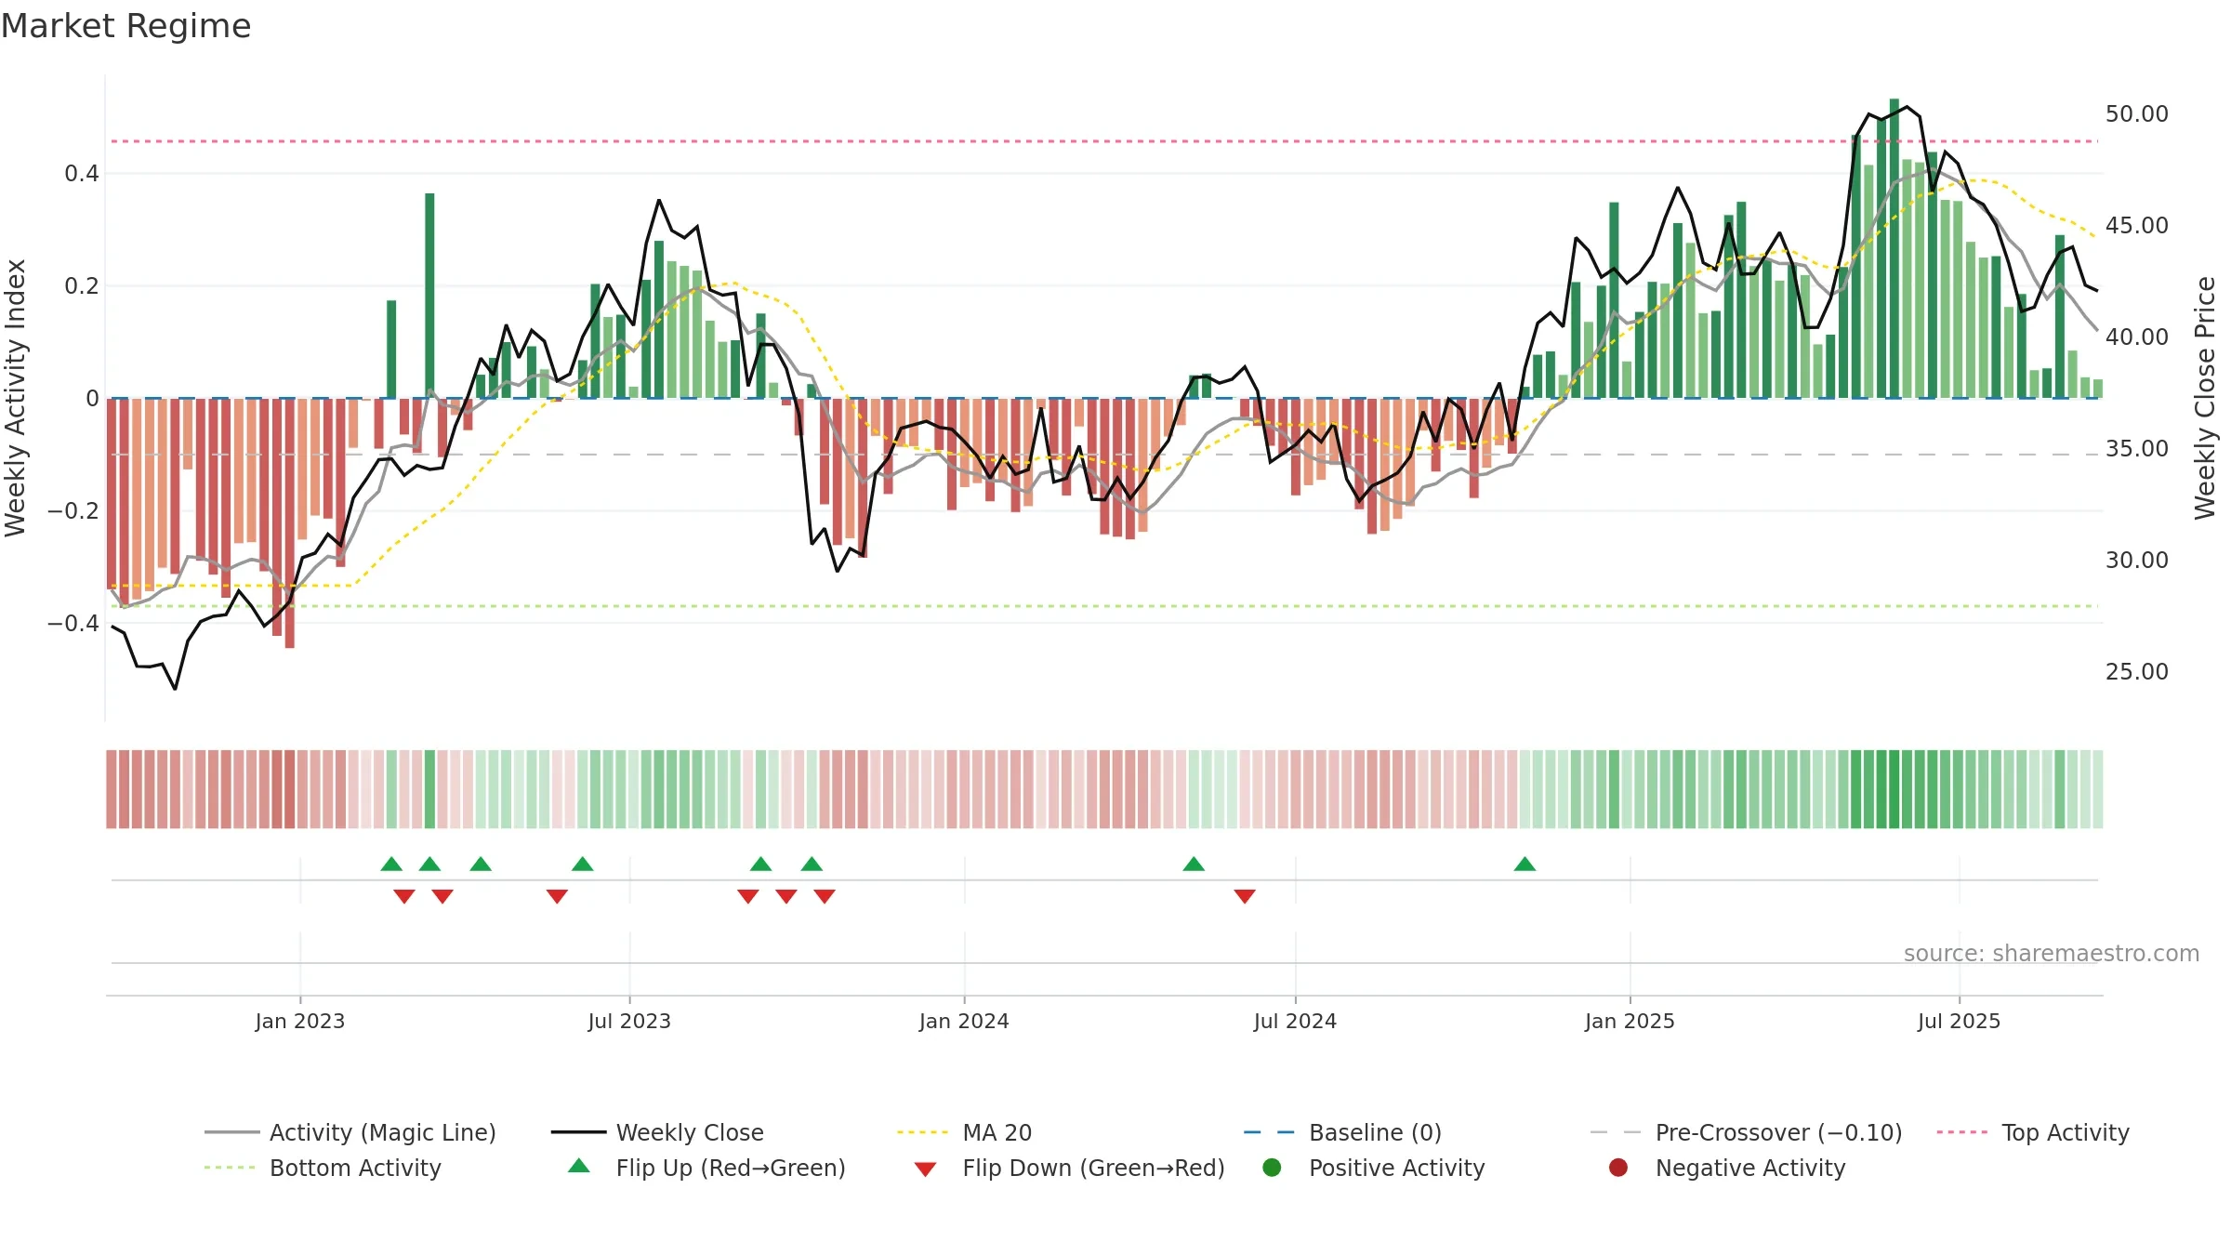Click the −0.4 activity axis tick

pyautogui.click(x=73, y=623)
